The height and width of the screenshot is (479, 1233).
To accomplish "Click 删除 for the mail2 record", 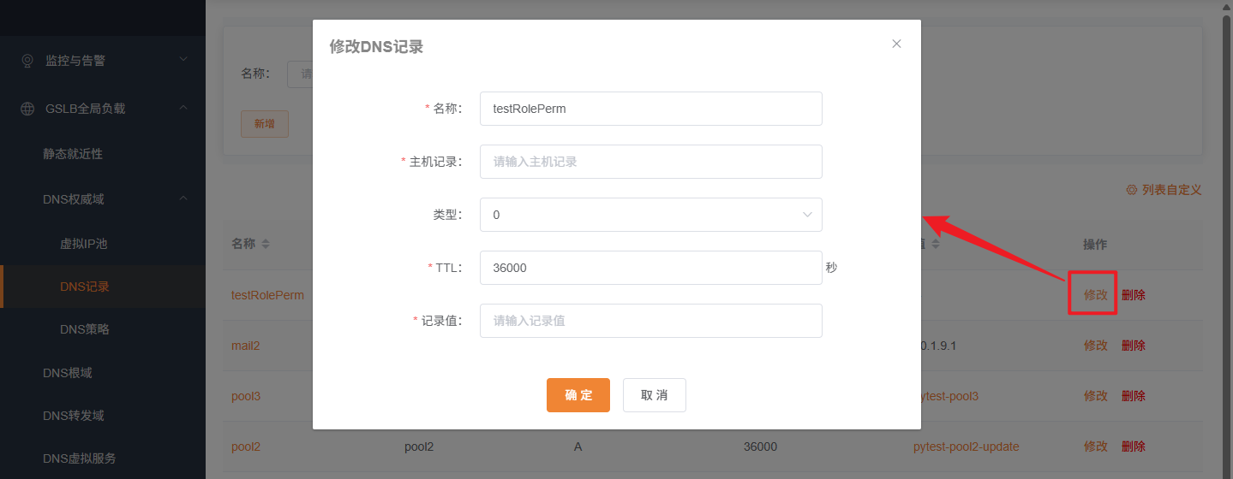I will pos(1133,346).
